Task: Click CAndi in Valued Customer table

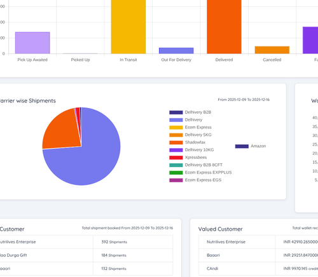Action: [x=212, y=269]
